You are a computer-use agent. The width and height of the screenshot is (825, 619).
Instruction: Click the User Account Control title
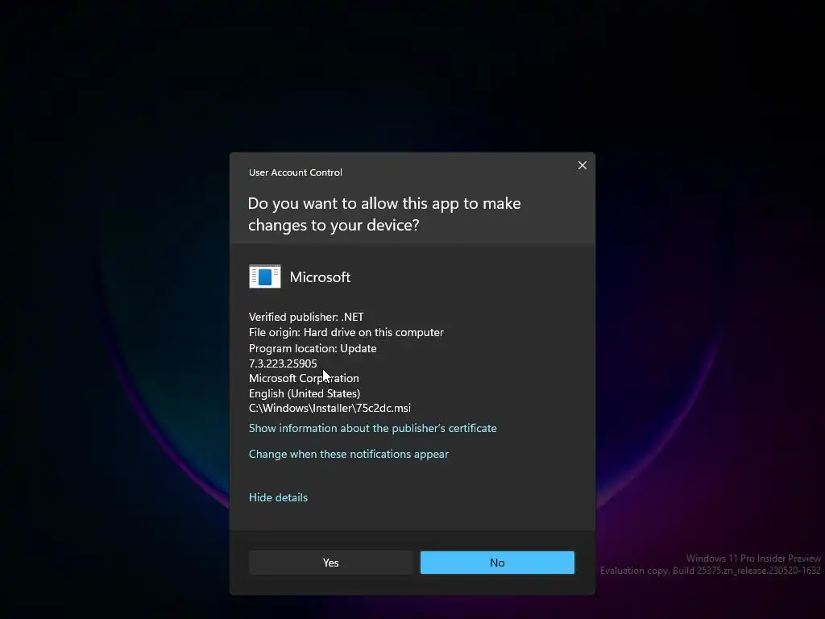pos(295,172)
